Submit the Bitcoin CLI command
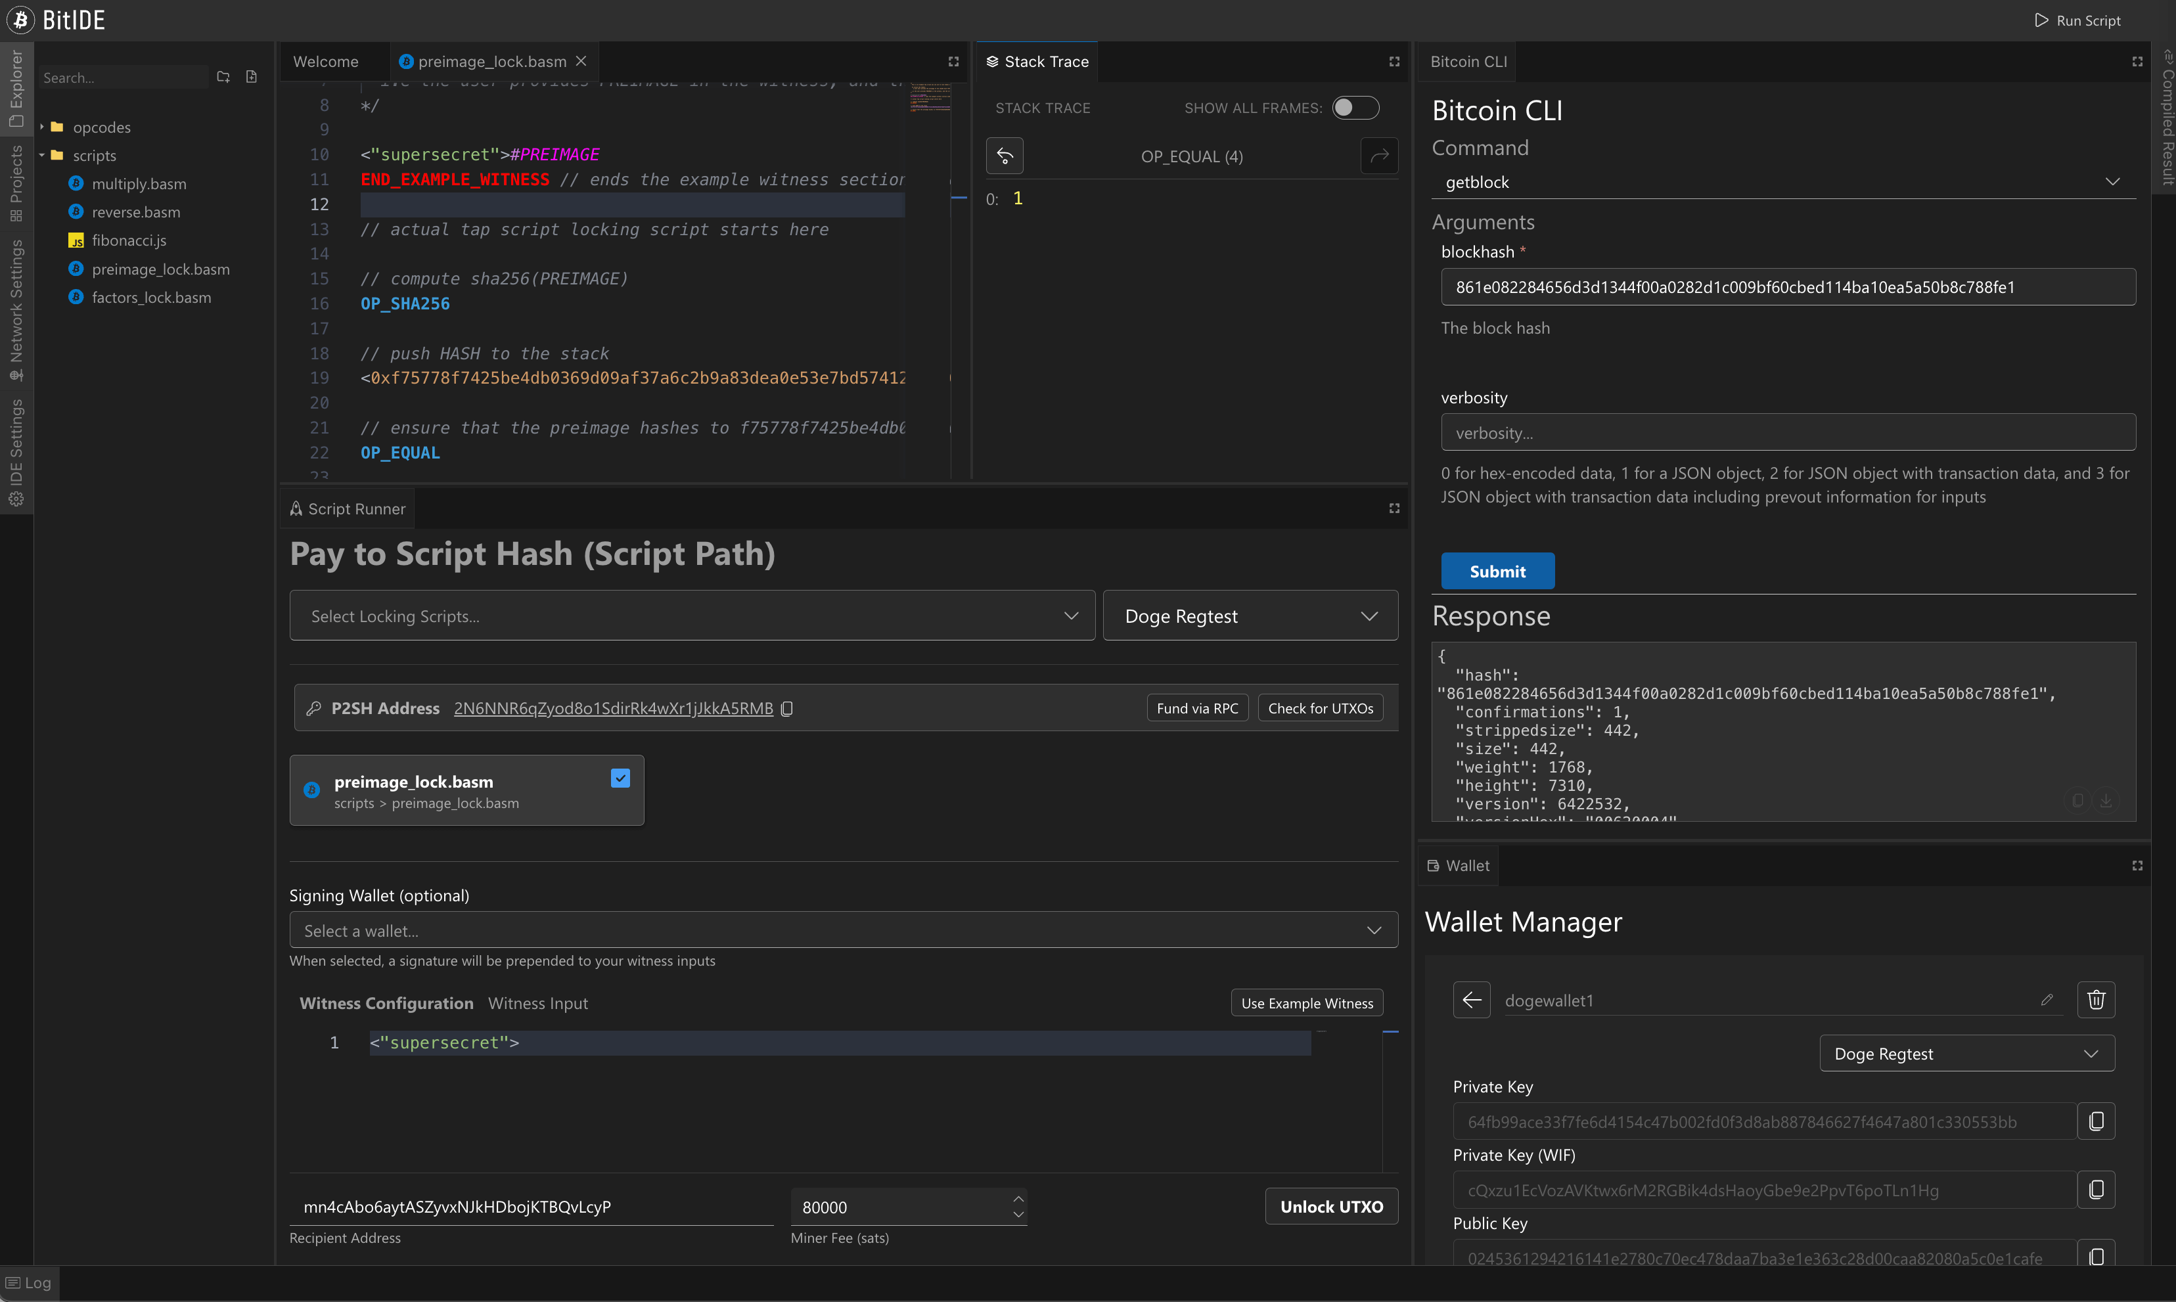 (x=1497, y=570)
